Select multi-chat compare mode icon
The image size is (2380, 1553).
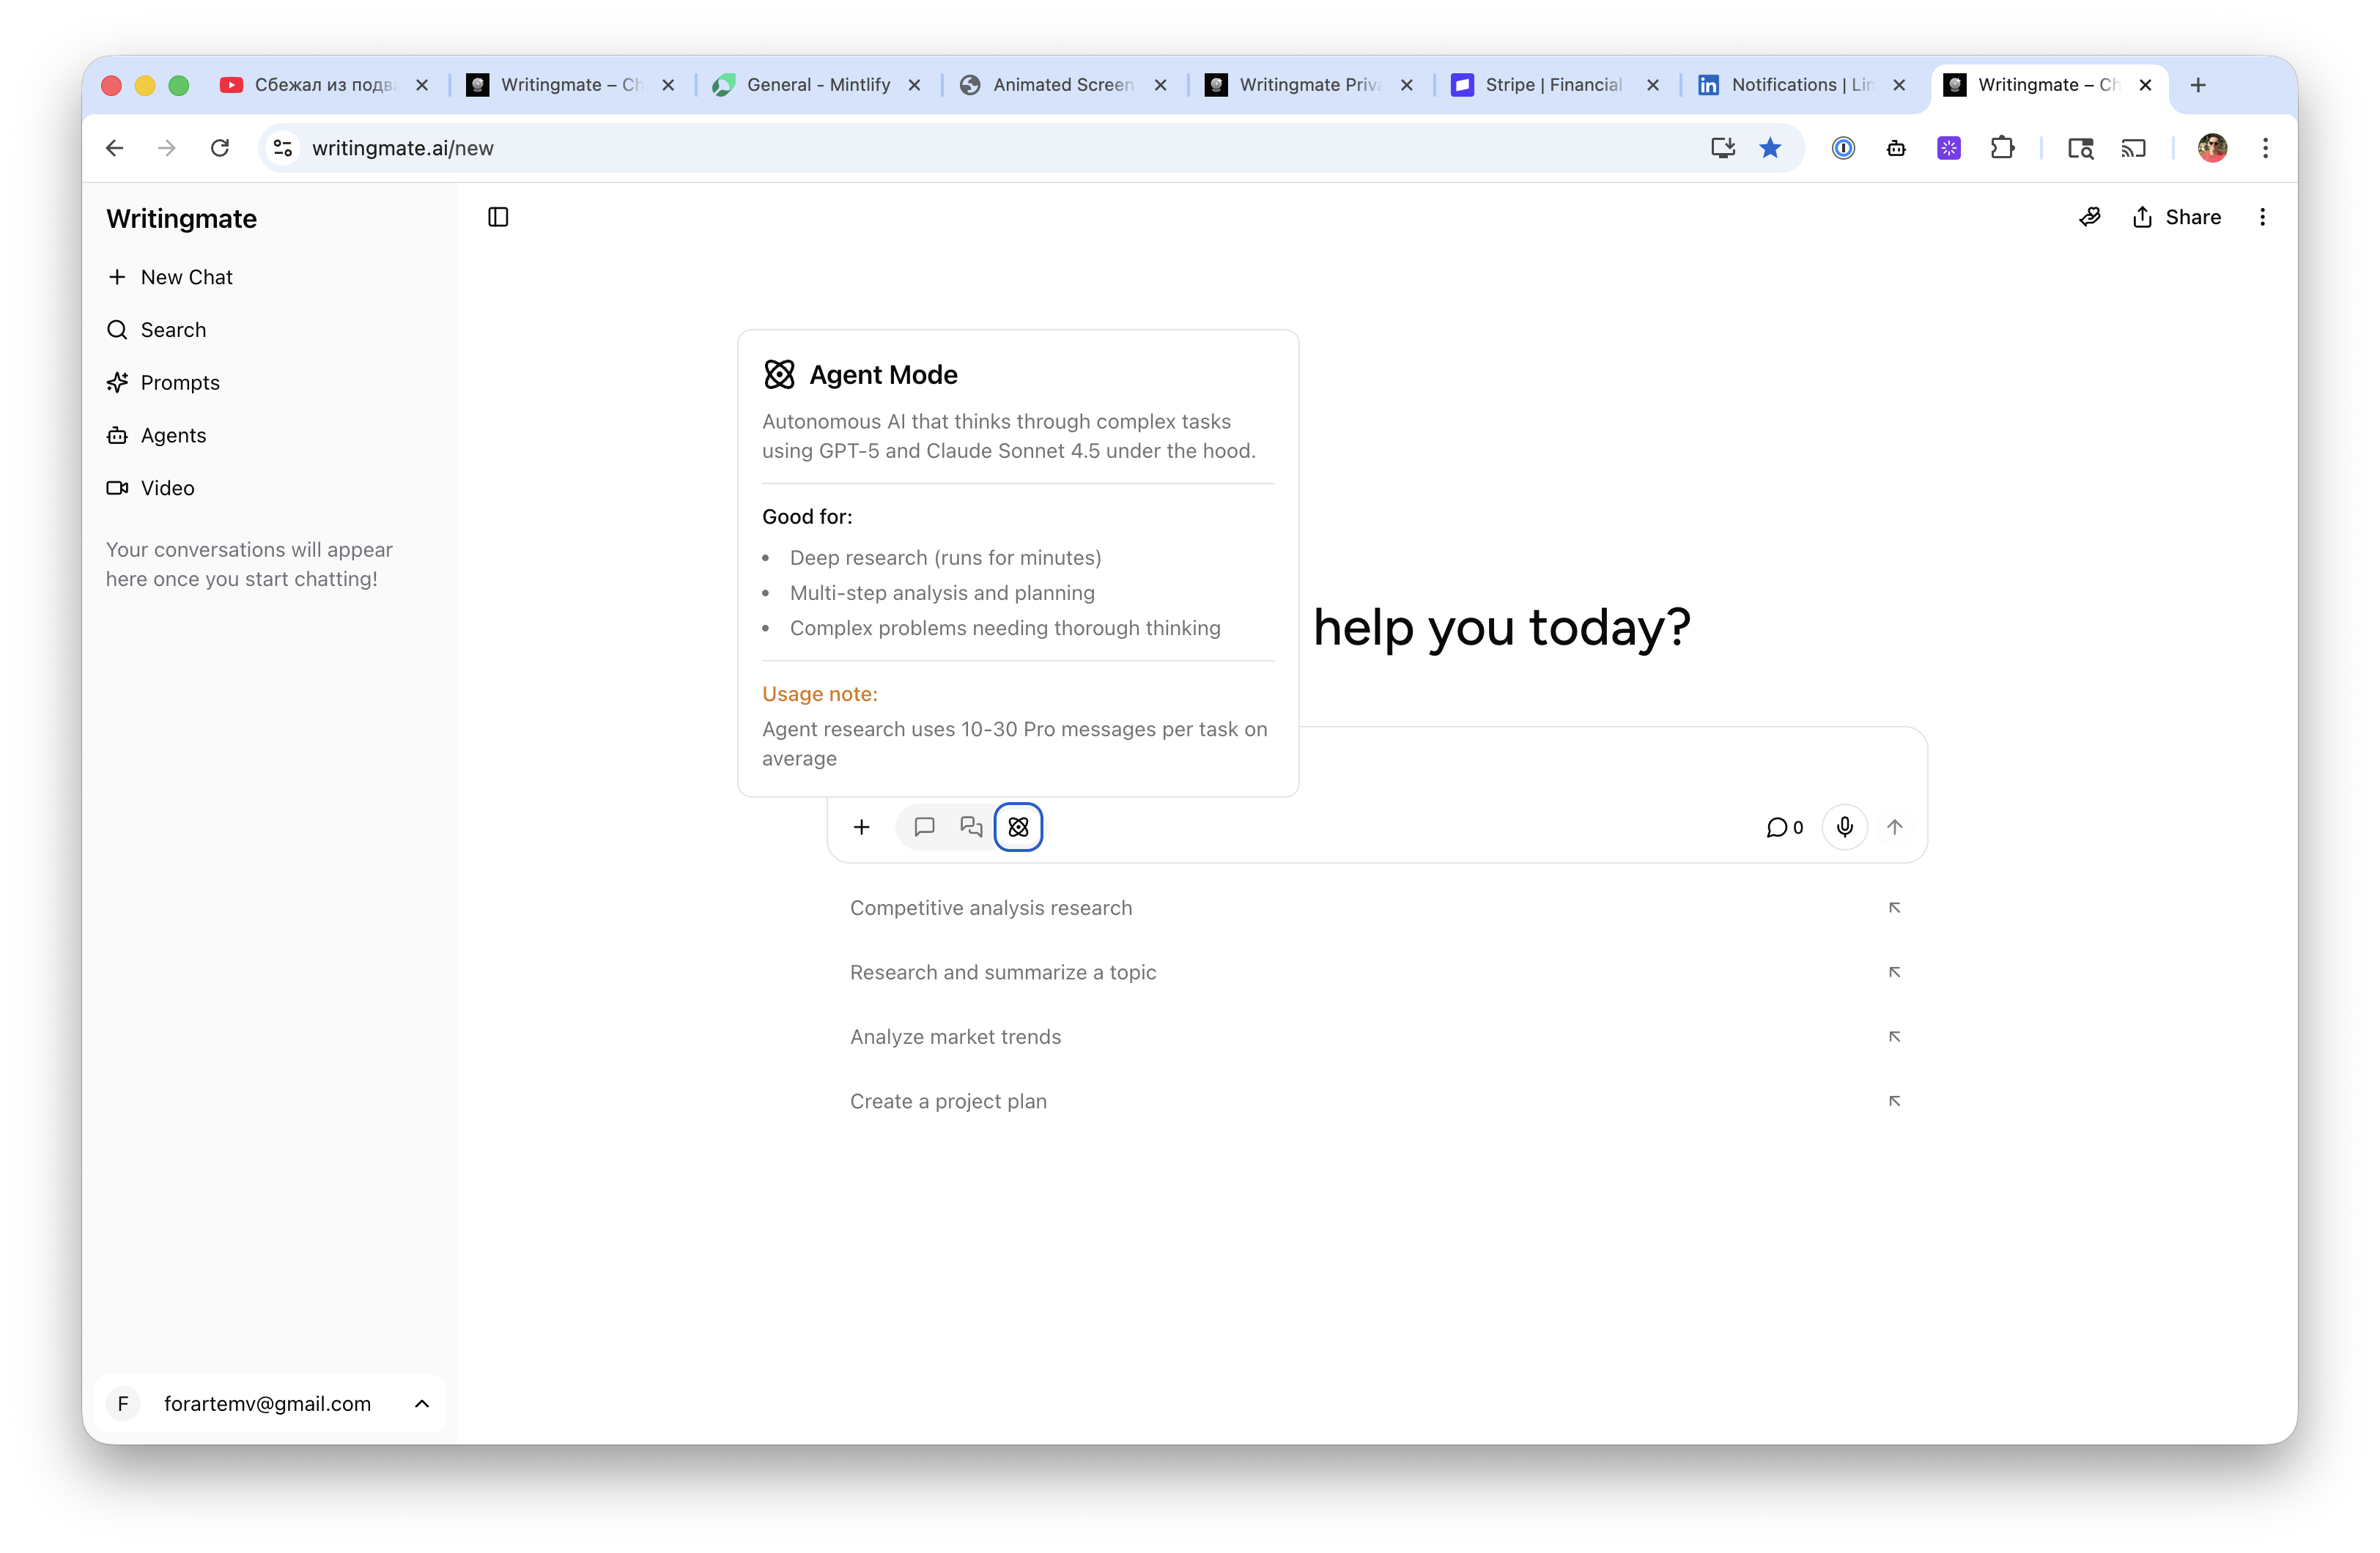pos(971,827)
